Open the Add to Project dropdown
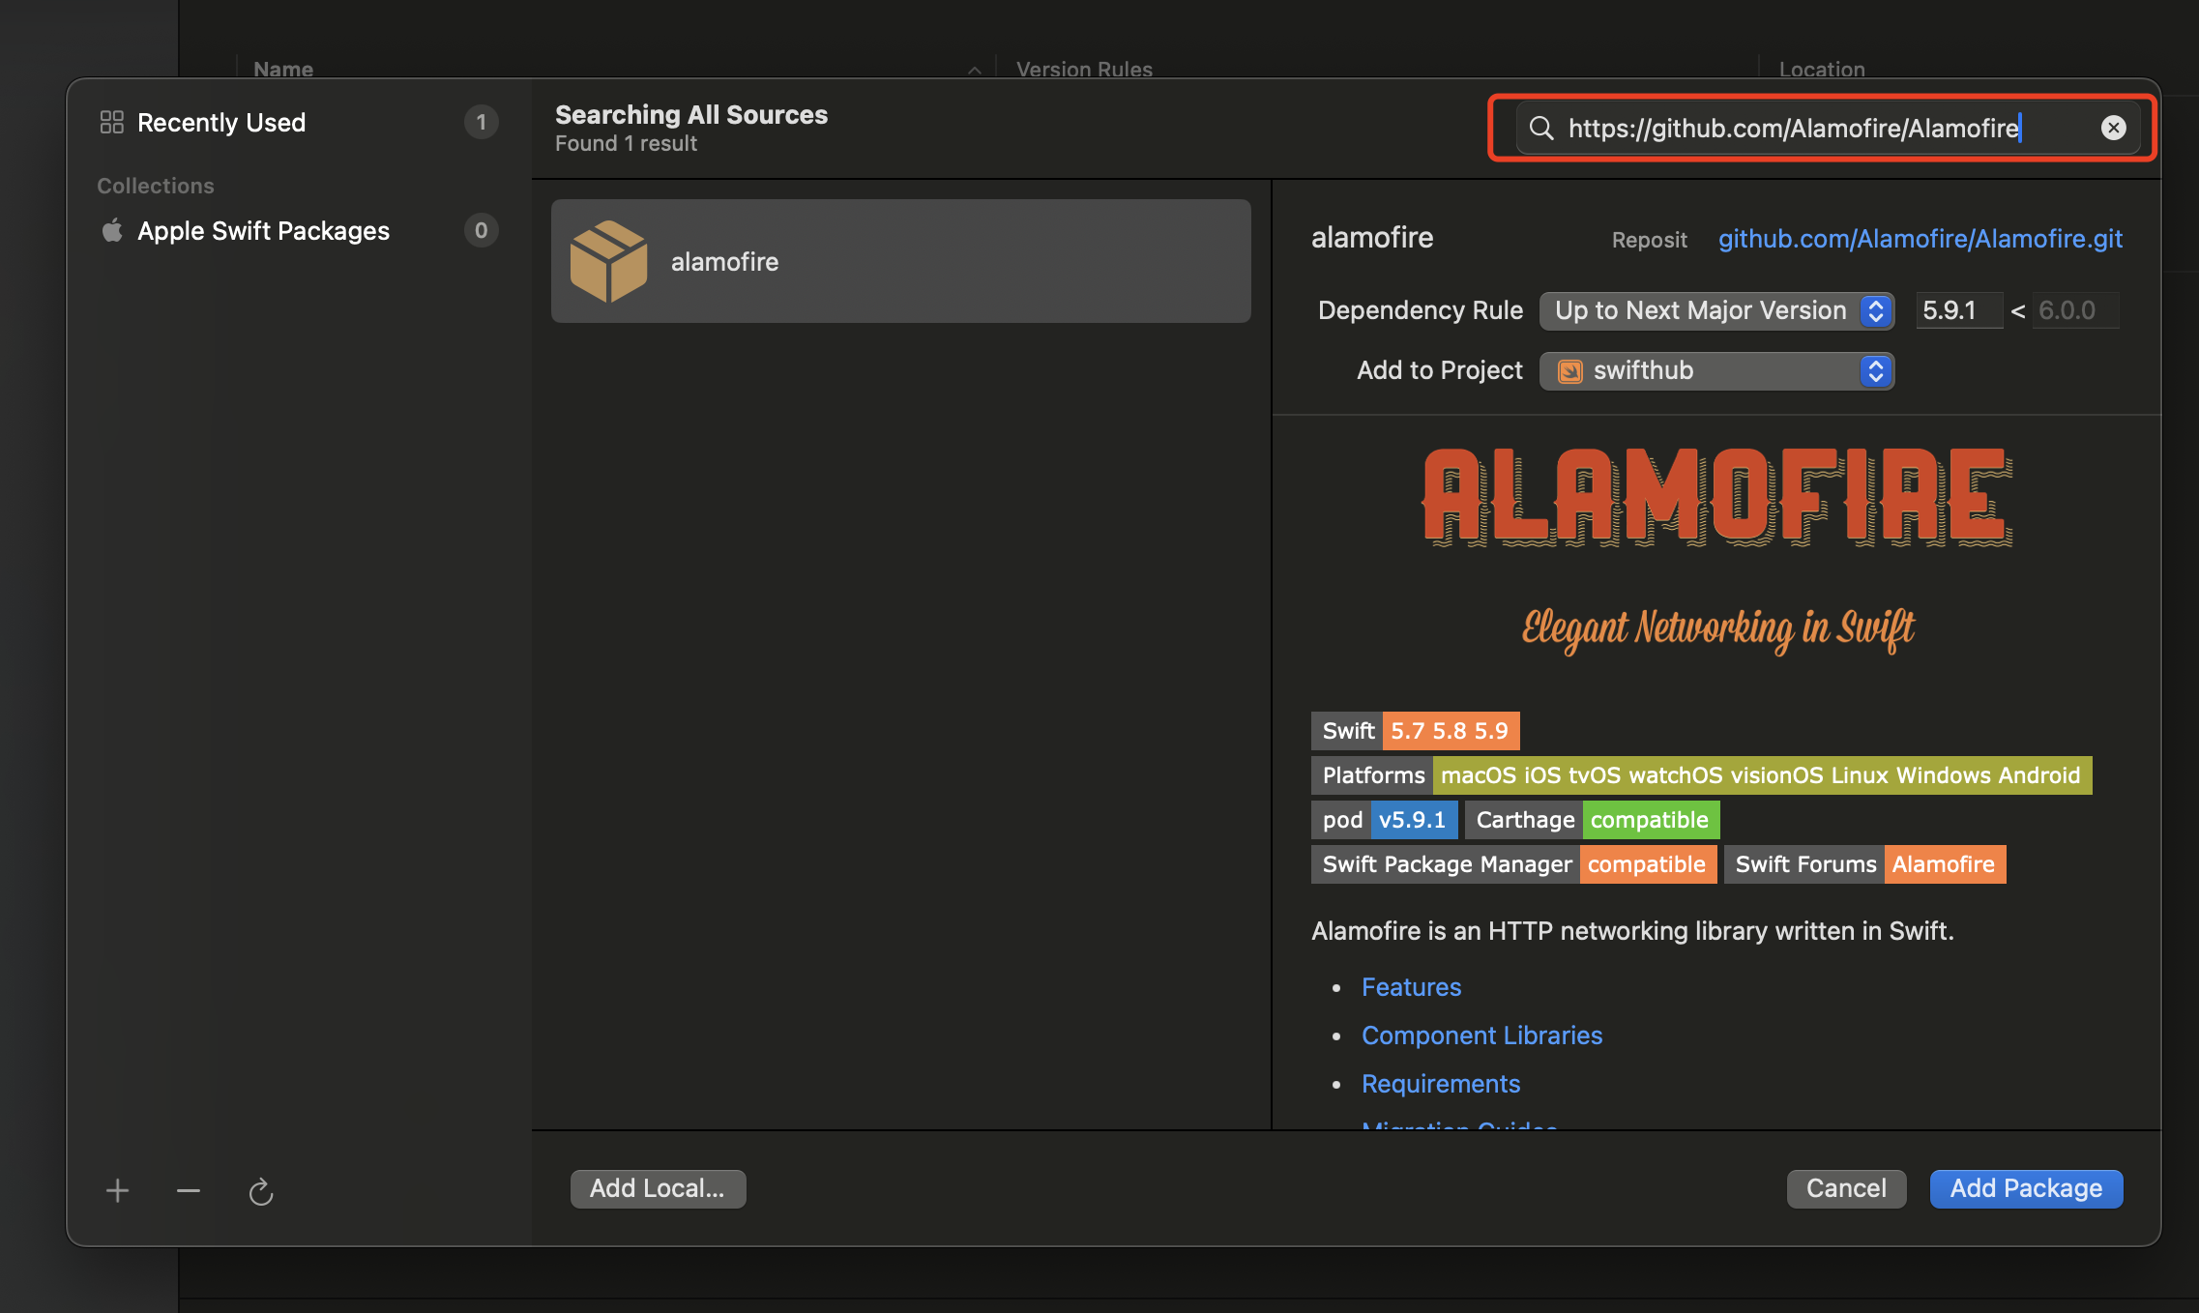Image resolution: width=2199 pixels, height=1313 pixels. click(x=1715, y=370)
